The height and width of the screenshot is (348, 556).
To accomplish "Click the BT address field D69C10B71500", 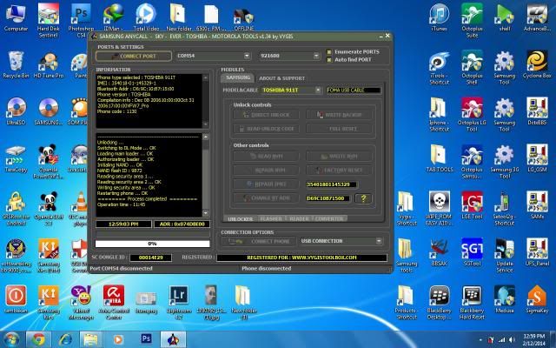I will pyautogui.click(x=328, y=198).
